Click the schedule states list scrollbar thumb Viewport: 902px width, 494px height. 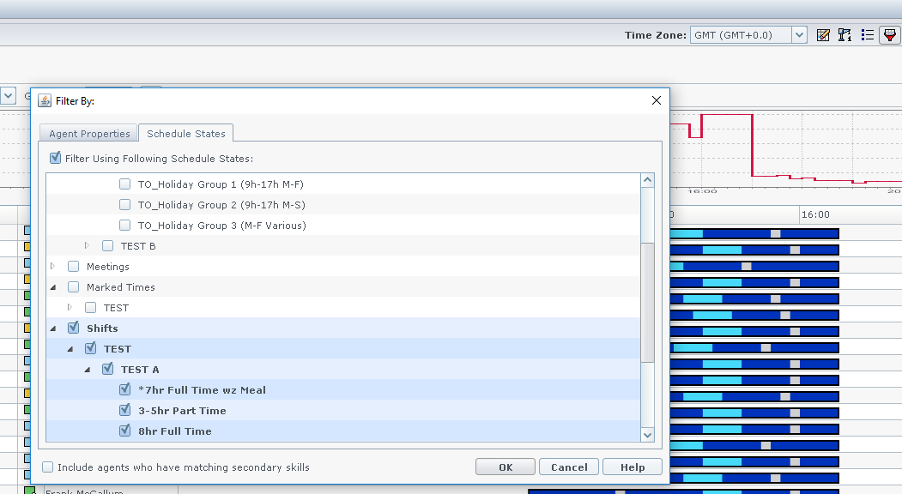pos(647,303)
